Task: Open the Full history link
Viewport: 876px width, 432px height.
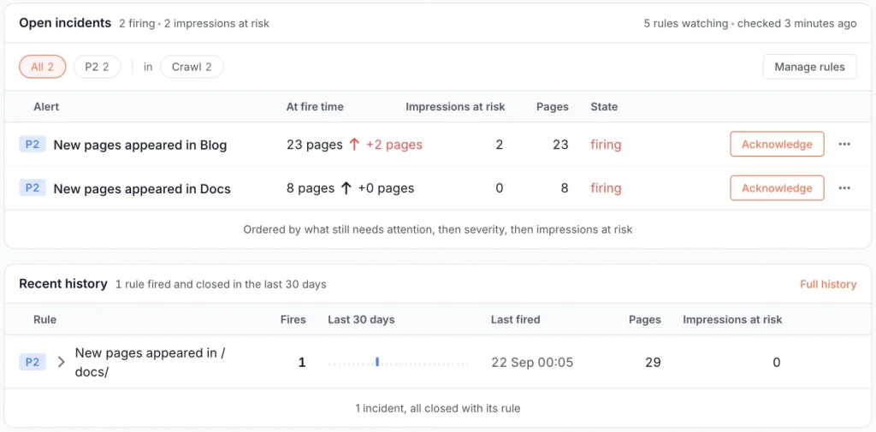Action: [828, 284]
